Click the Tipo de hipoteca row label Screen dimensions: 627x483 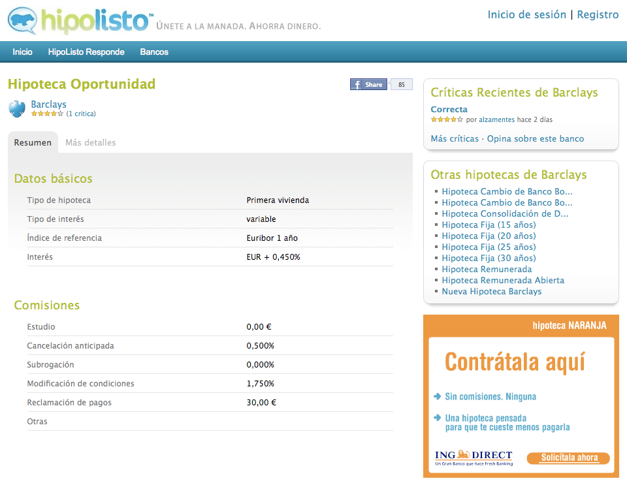(x=59, y=200)
